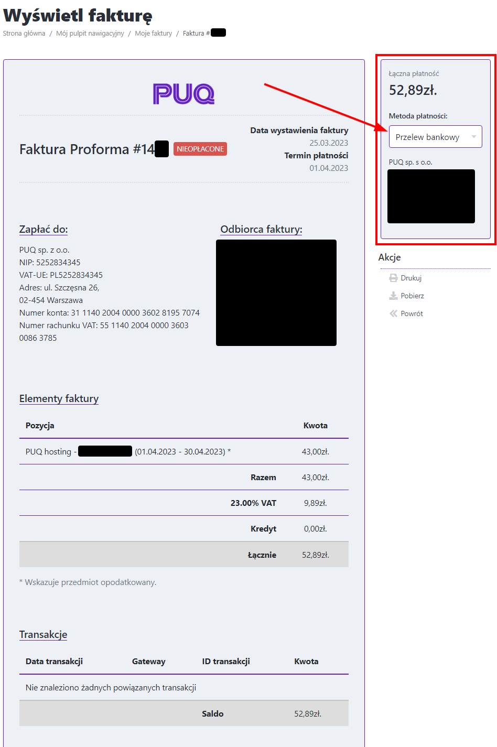Click the Drukuj text link

click(411, 278)
